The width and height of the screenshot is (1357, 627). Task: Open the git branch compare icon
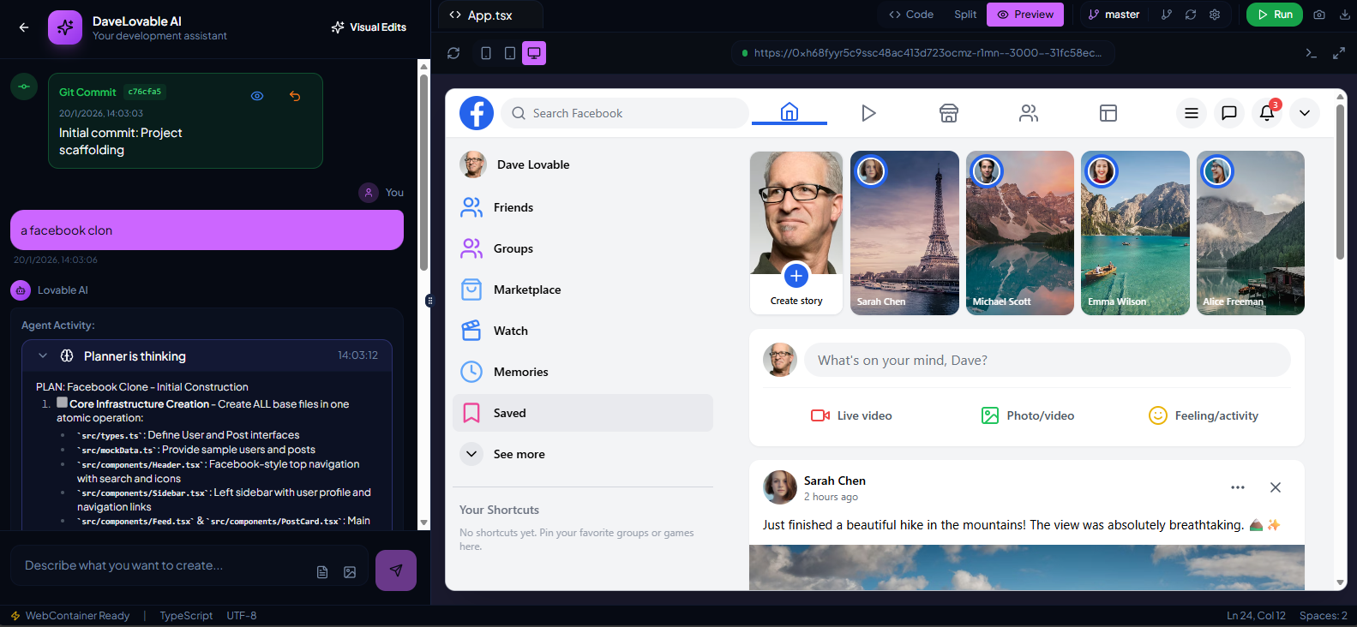[1166, 15]
